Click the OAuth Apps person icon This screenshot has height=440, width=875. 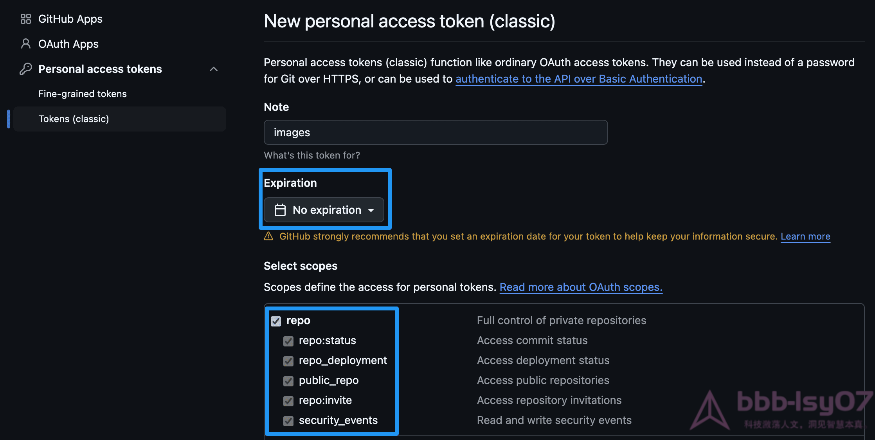26,44
